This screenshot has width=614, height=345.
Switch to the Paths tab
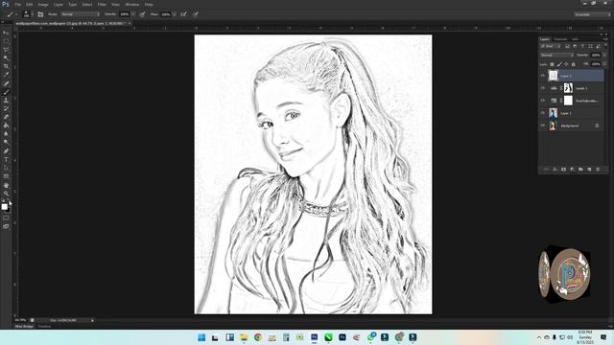(x=576, y=39)
